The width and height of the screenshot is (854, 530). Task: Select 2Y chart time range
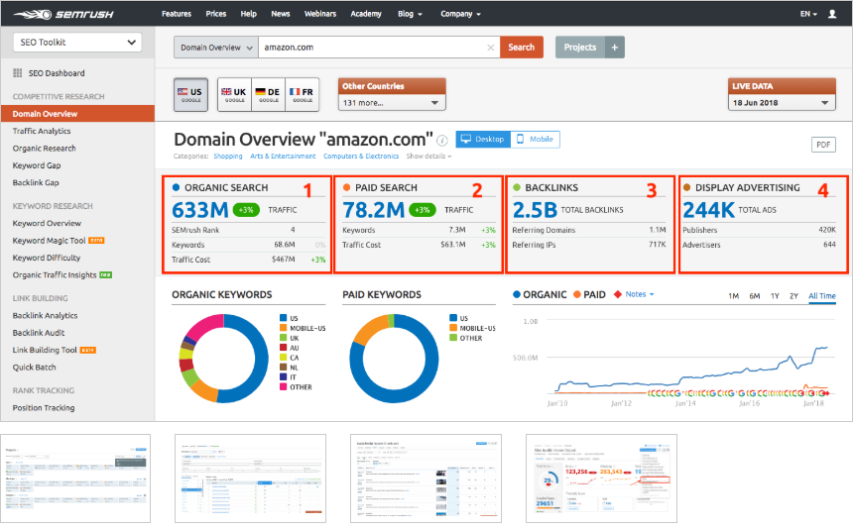pyautogui.click(x=793, y=296)
